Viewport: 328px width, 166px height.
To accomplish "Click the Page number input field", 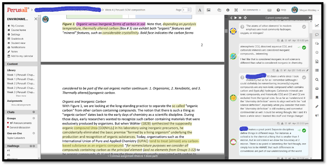I will pyautogui.click(x=185, y=10).
